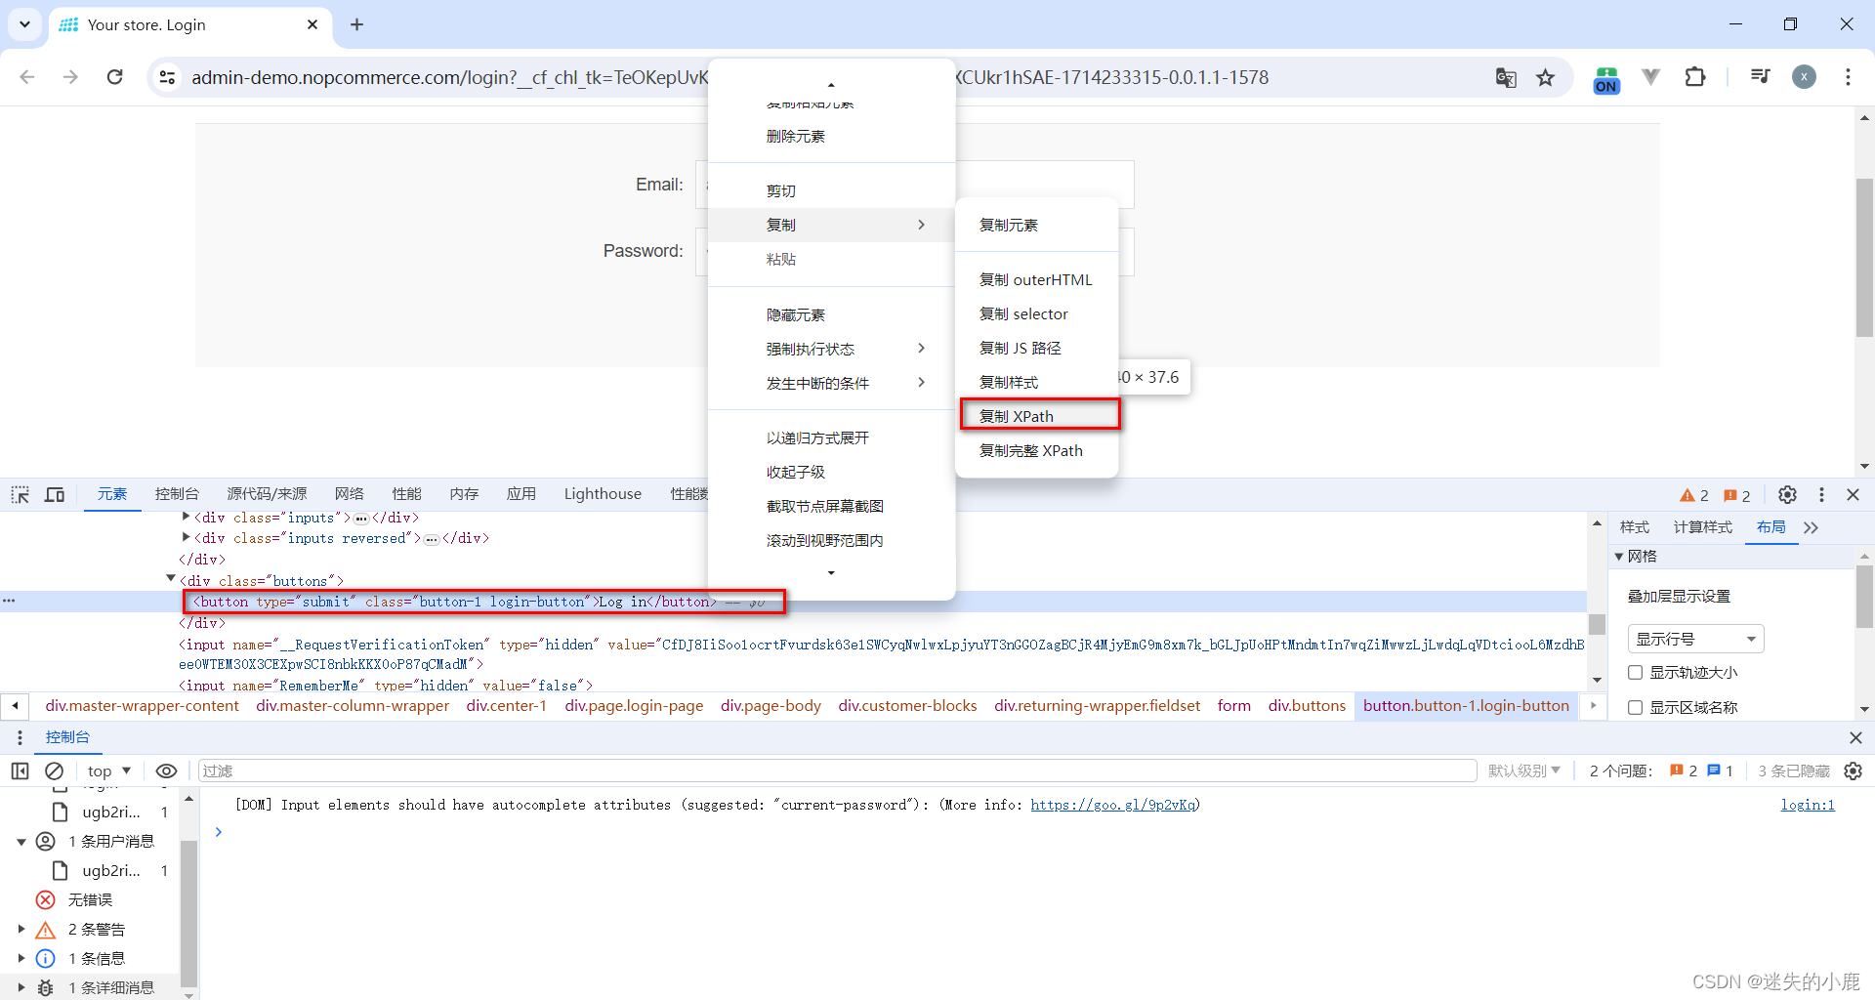Image resolution: width=1875 pixels, height=1000 pixels.
Task: Open the 默认级别 log level dropdown
Action: click(1523, 771)
